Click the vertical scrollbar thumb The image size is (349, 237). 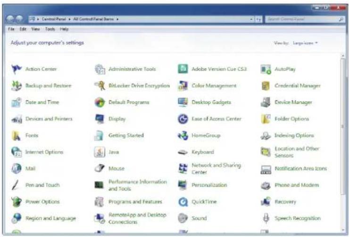(343, 127)
